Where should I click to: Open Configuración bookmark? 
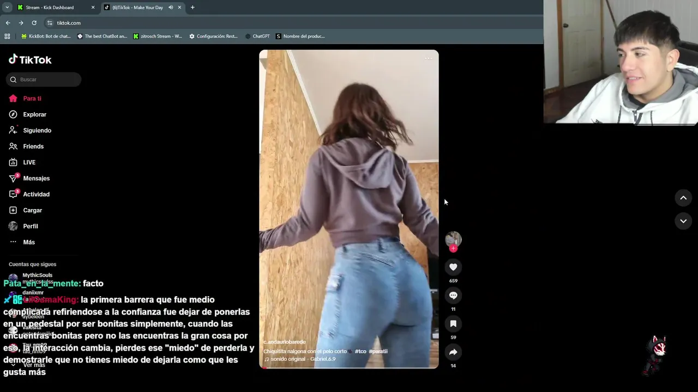pyautogui.click(x=213, y=36)
